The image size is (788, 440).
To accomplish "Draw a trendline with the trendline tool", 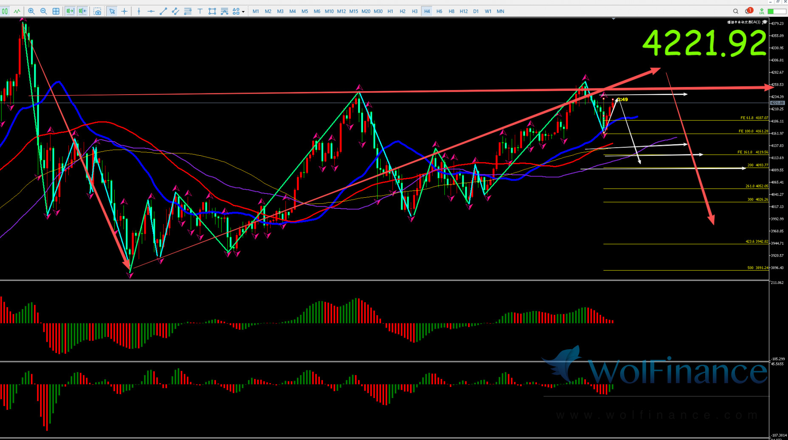I will 163,11.
